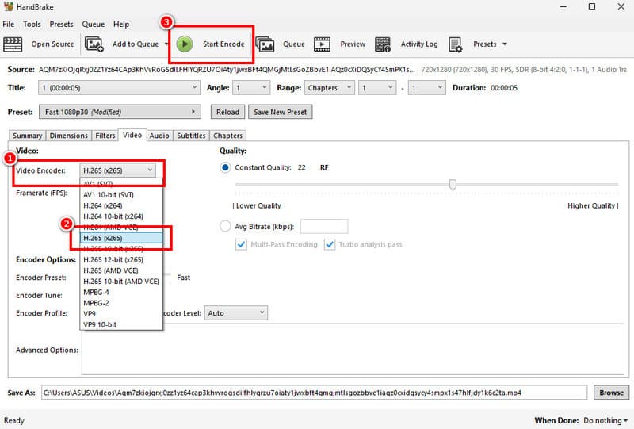Click the Constant Quality slider handle
Image resolution: width=634 pixels, height=429 pixels.
[453, 185]
